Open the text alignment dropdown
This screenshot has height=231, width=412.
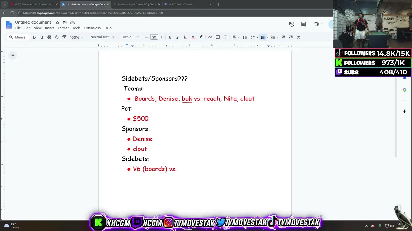pos(236,37)
